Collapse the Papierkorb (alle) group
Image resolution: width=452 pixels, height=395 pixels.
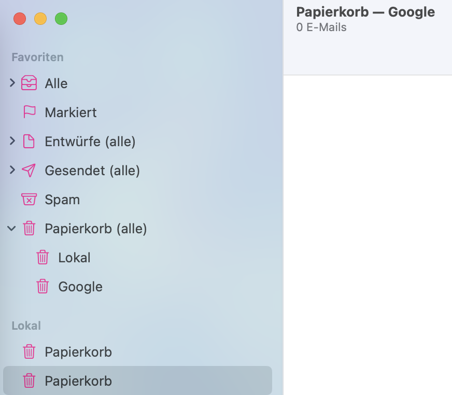tap(12, 228)
